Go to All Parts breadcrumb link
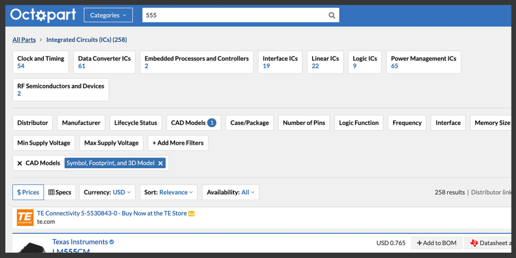 pos(24,40)
